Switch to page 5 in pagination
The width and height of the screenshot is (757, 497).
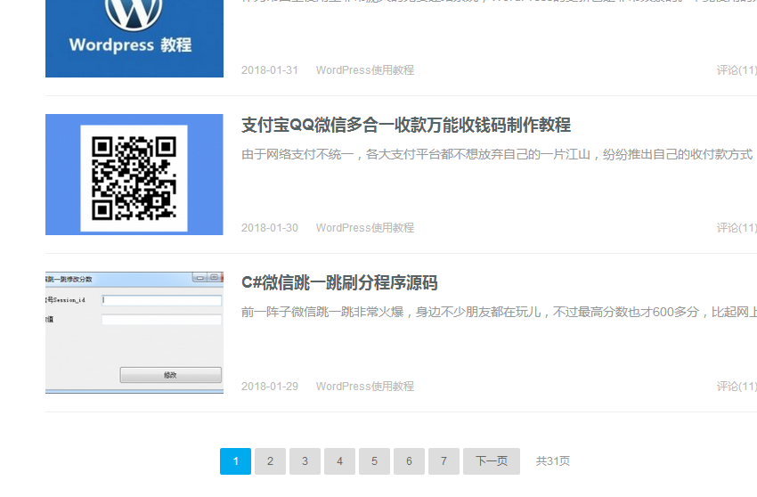pos(374,461)
